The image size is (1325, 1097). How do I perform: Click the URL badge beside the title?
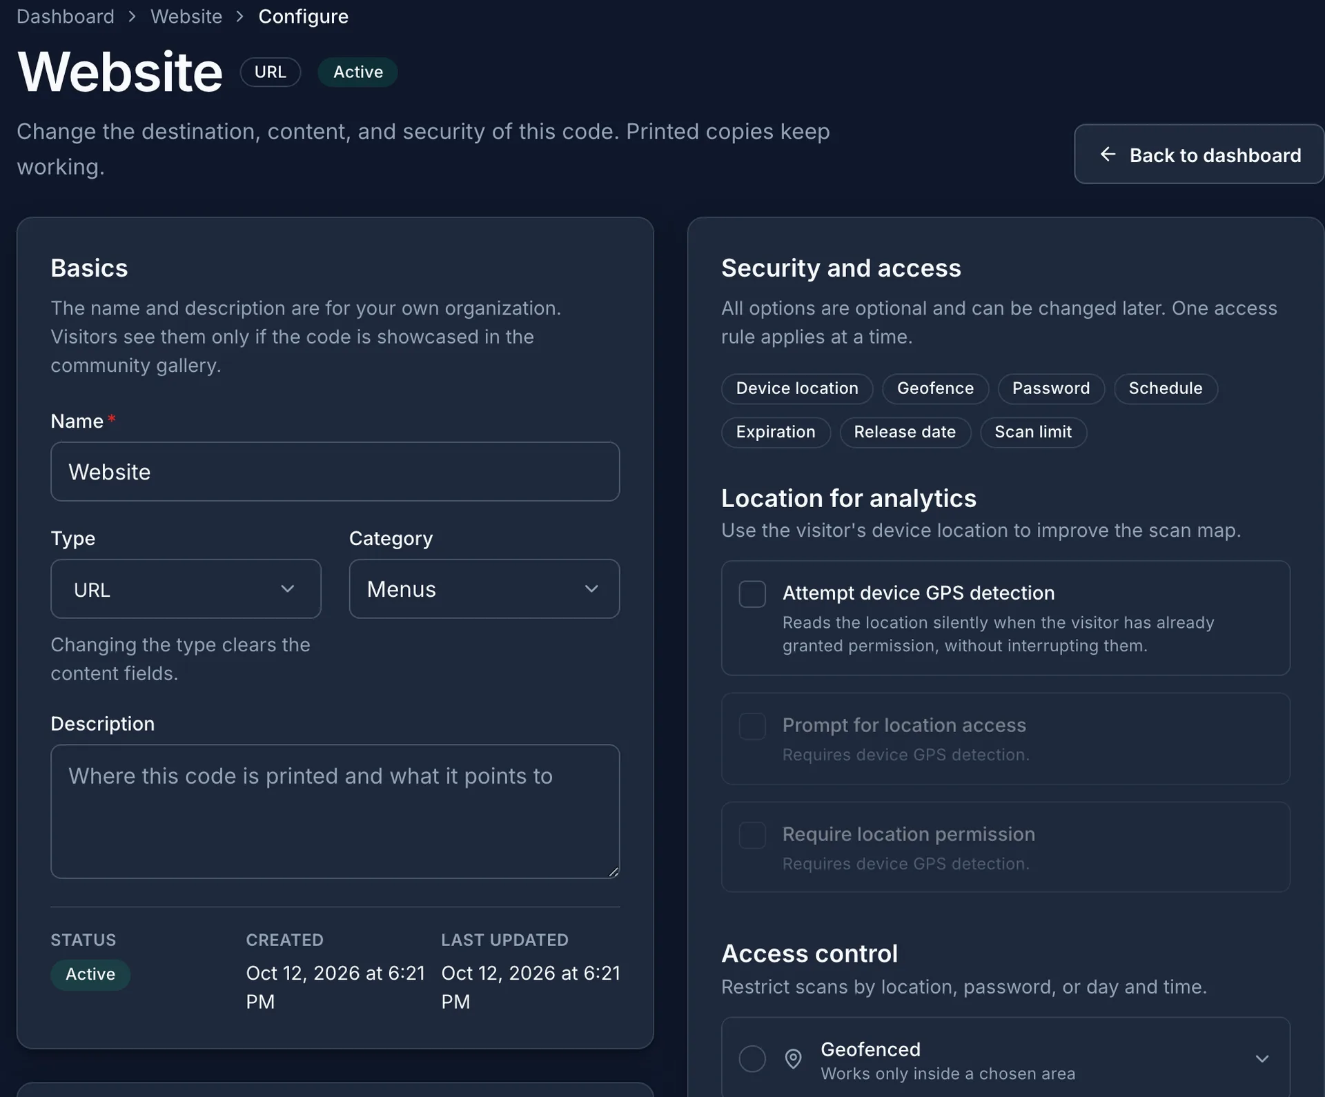pyautogui.click(x=271, y=72)
